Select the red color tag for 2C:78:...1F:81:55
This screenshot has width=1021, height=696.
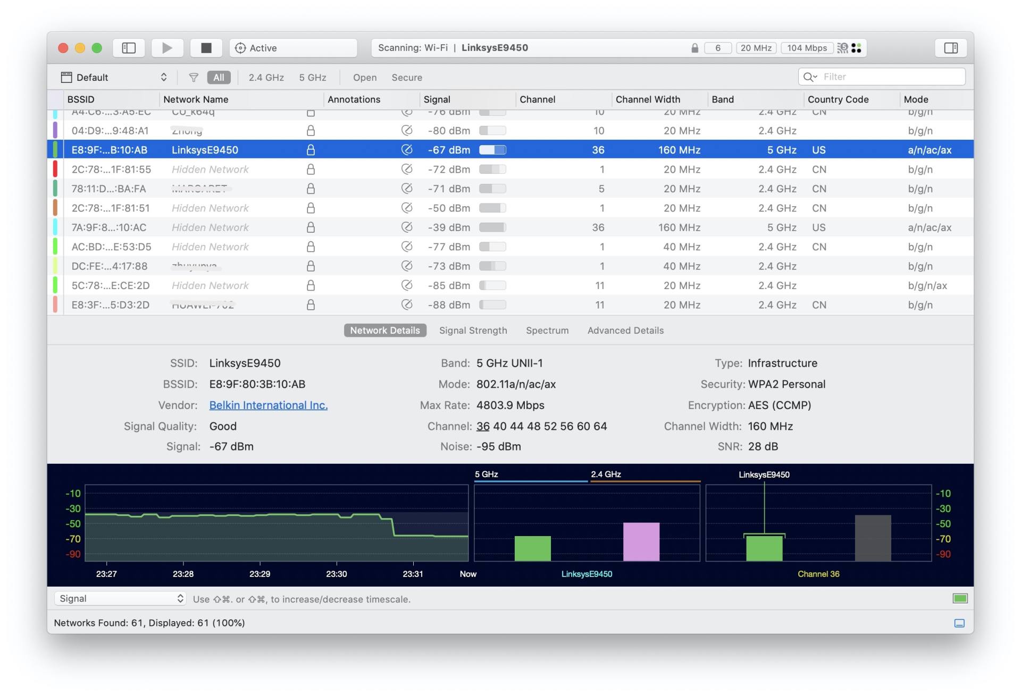[x=55, y=169]
